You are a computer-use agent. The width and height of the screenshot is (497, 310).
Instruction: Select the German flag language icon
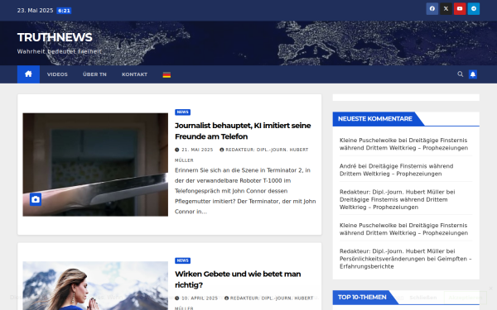(166, 74)
